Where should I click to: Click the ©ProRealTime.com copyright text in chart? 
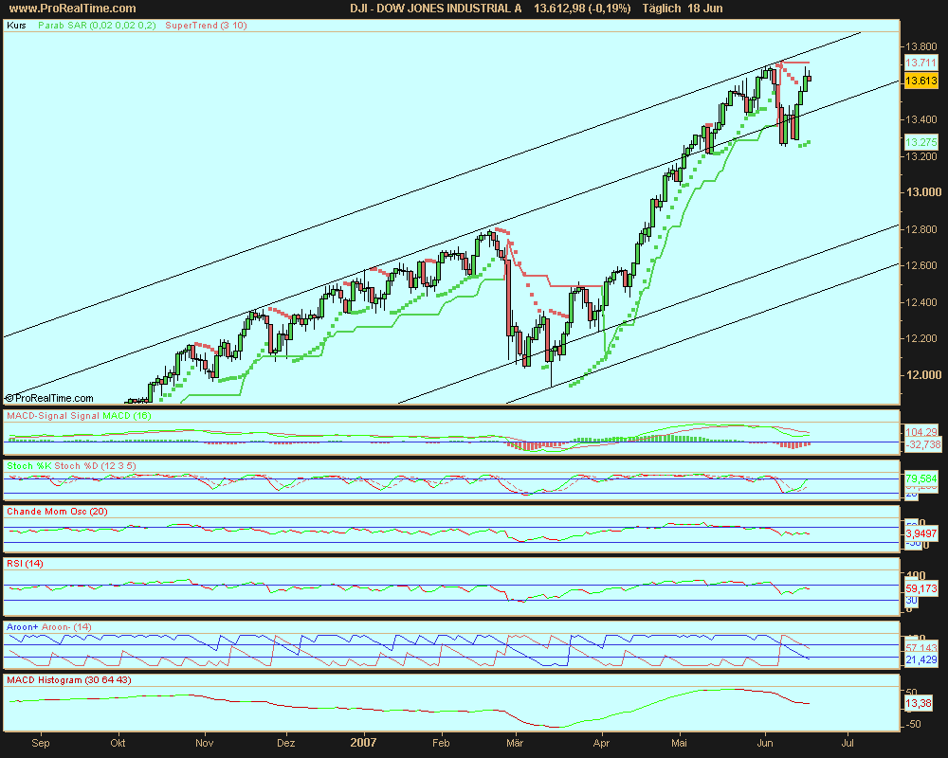click(49, 398)
